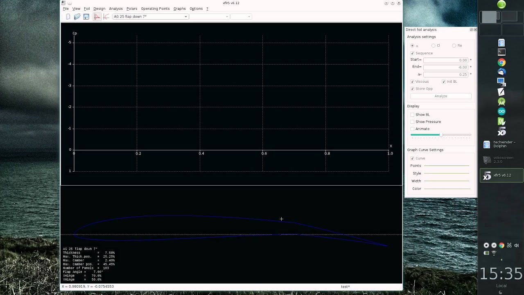
Task: Click the Analyze button
Action: click(441, 96)
